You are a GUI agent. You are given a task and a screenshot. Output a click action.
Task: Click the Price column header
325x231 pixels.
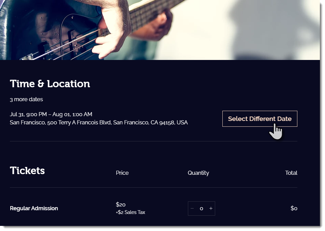point(122,173)
